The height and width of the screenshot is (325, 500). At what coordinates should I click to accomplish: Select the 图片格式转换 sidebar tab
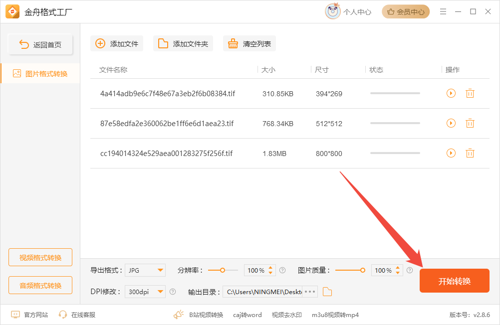(x=40, y=74)
